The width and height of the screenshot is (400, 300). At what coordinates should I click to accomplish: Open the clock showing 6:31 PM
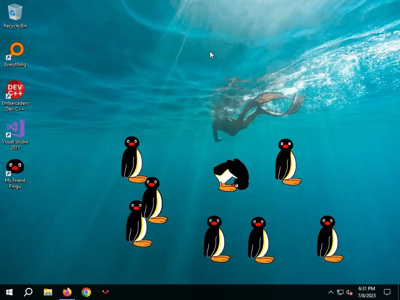tap(366, 292)
